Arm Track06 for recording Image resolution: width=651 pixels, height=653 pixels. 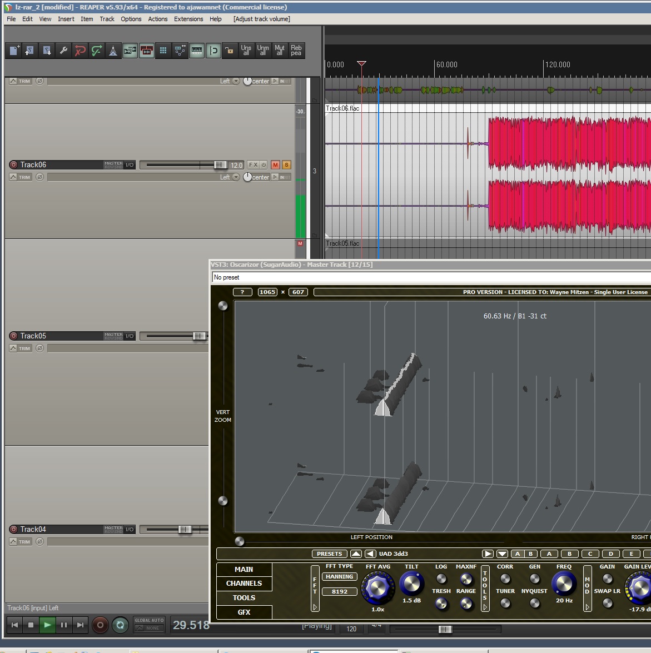click(14, 165)
